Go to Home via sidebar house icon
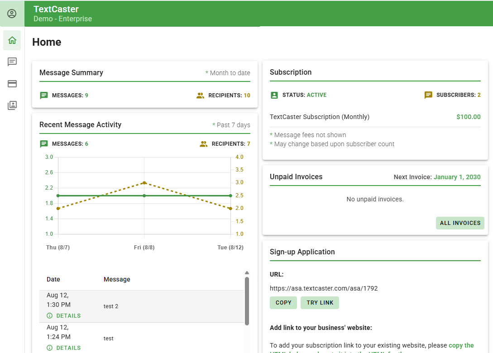493x353 pixels. click(x=12, y=40)
